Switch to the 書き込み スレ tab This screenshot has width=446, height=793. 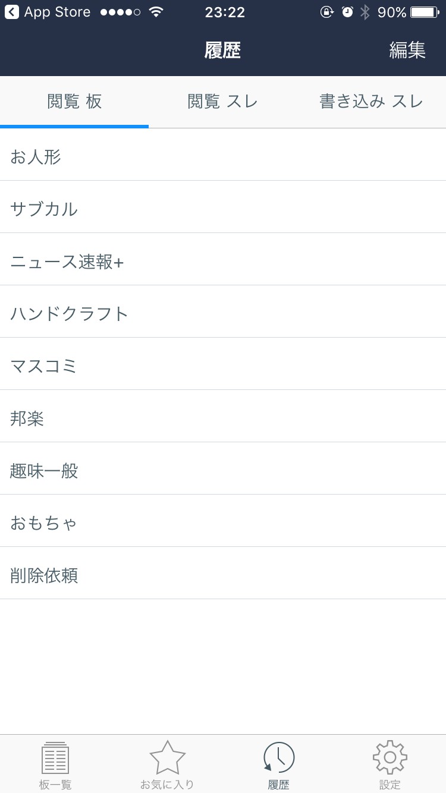(x=371, y=102)
